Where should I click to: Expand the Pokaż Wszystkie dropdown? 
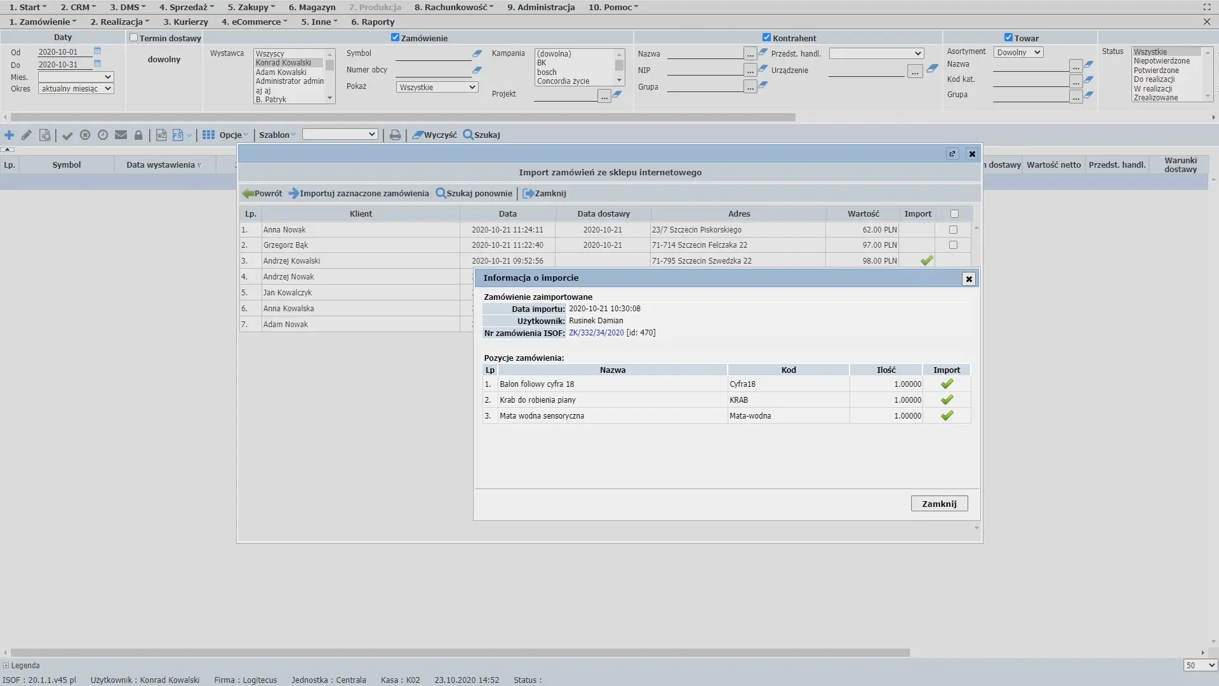click(x=437, y=88)
